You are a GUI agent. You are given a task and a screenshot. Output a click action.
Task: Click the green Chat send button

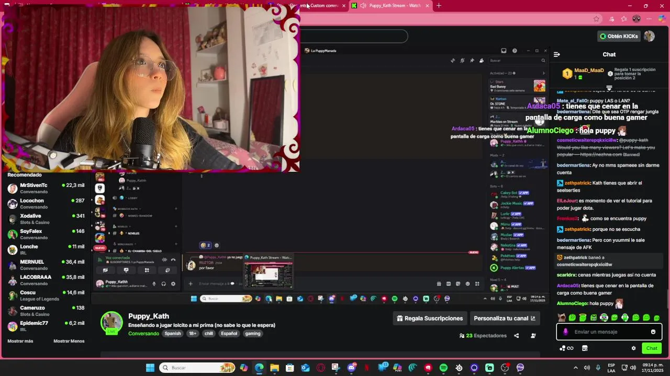(x=652, y=348)
